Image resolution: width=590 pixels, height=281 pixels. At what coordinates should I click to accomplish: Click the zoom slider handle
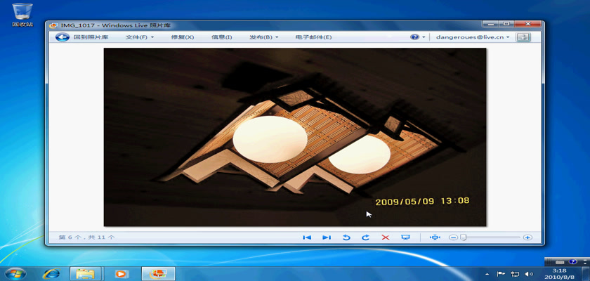464,237
